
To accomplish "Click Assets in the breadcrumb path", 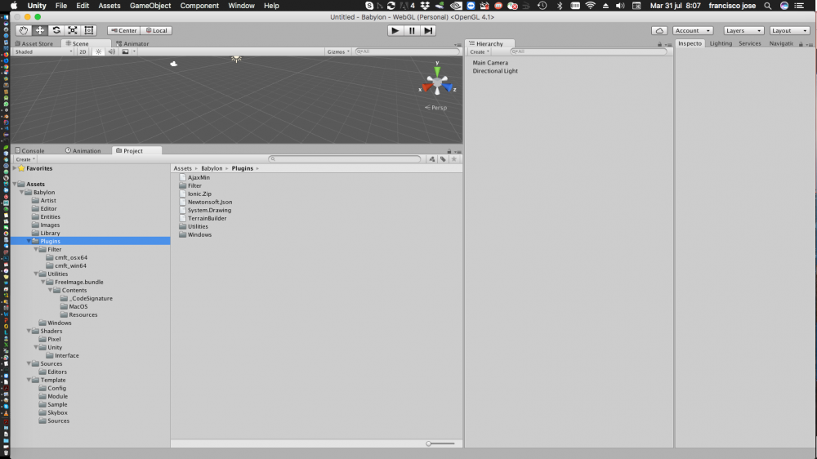I will pos(182,168).
